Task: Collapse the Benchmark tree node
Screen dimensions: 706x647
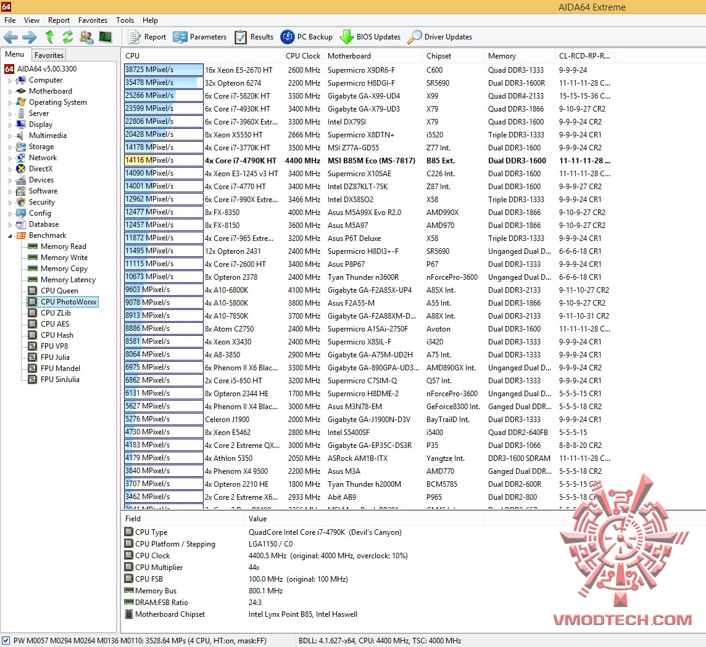Action: (x=10, y=235)
